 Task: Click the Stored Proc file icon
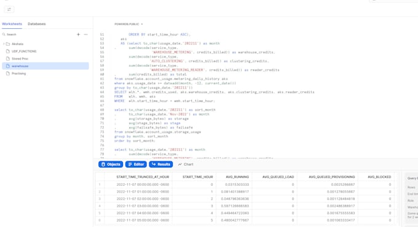pyautogui.click(x=8, y=59)
